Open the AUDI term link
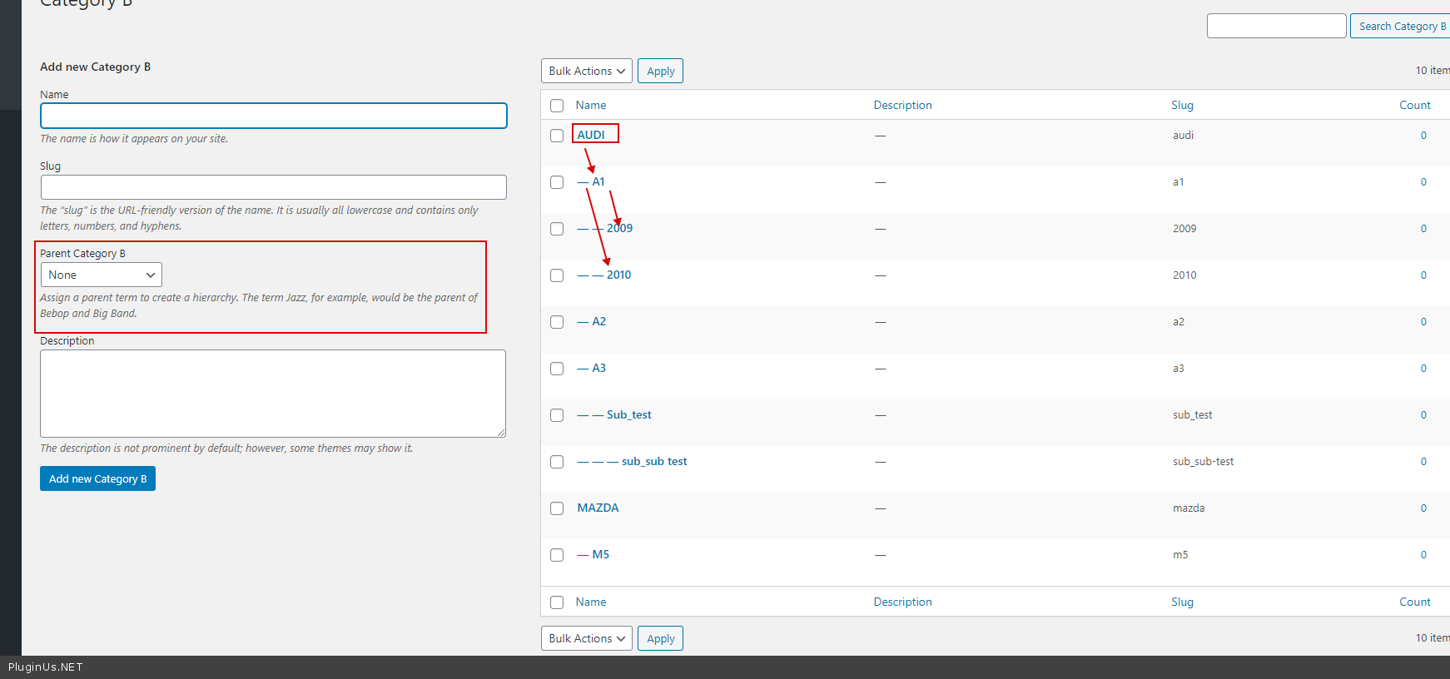This screenshot has height=679, width=1450. click(591, 135)
